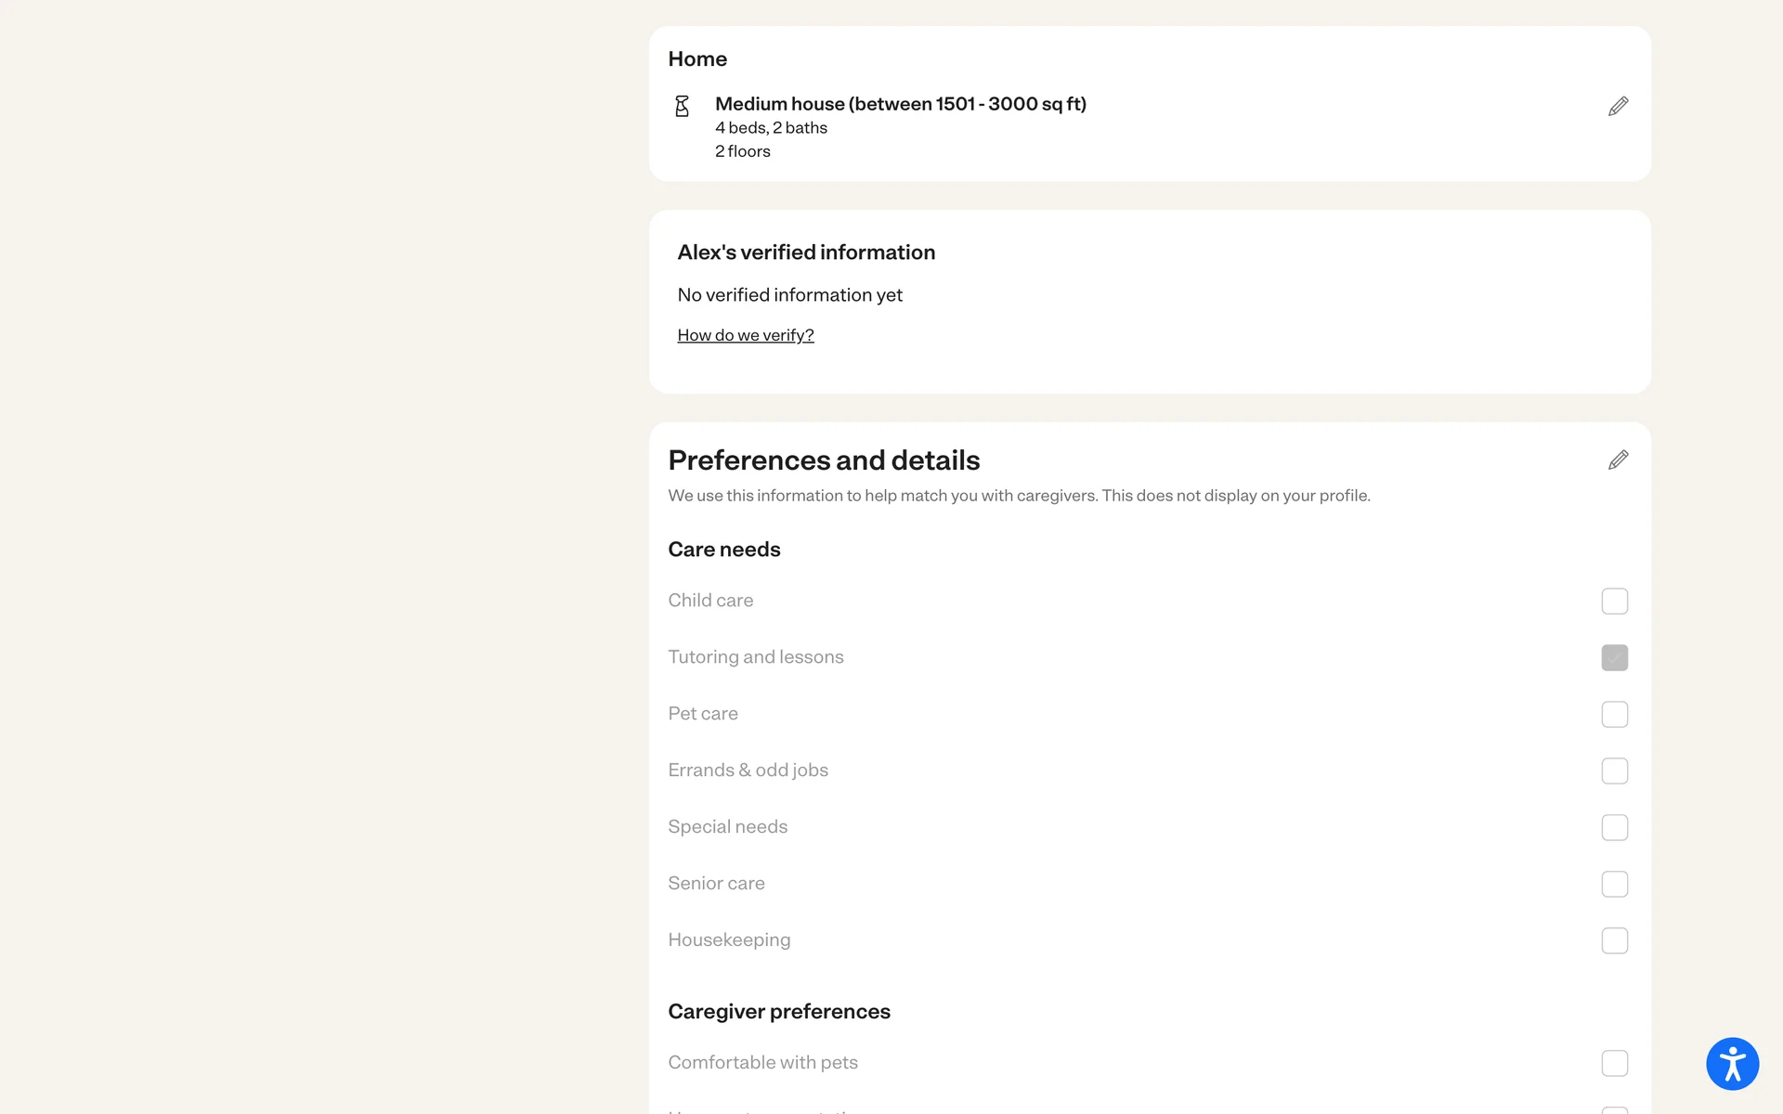
Task: Toggle the Housekeeping checkbox
Action: click(1614, 941)
